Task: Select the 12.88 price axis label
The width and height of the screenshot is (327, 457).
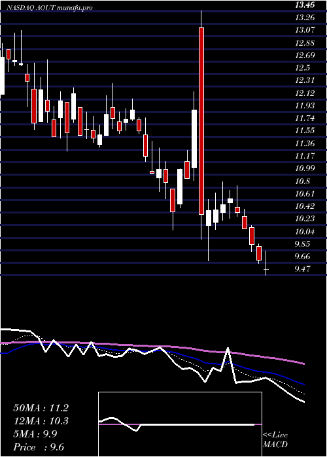Action: (x=305, y=43)
